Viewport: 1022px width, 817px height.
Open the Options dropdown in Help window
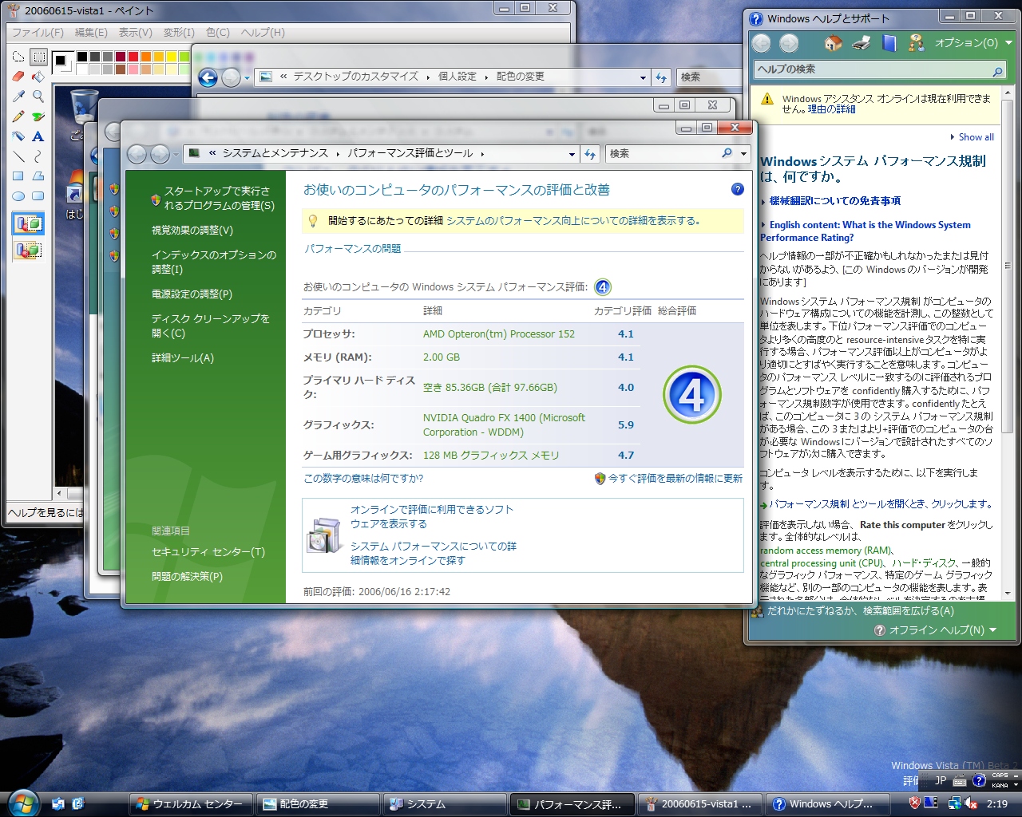(x=973, y=43)
